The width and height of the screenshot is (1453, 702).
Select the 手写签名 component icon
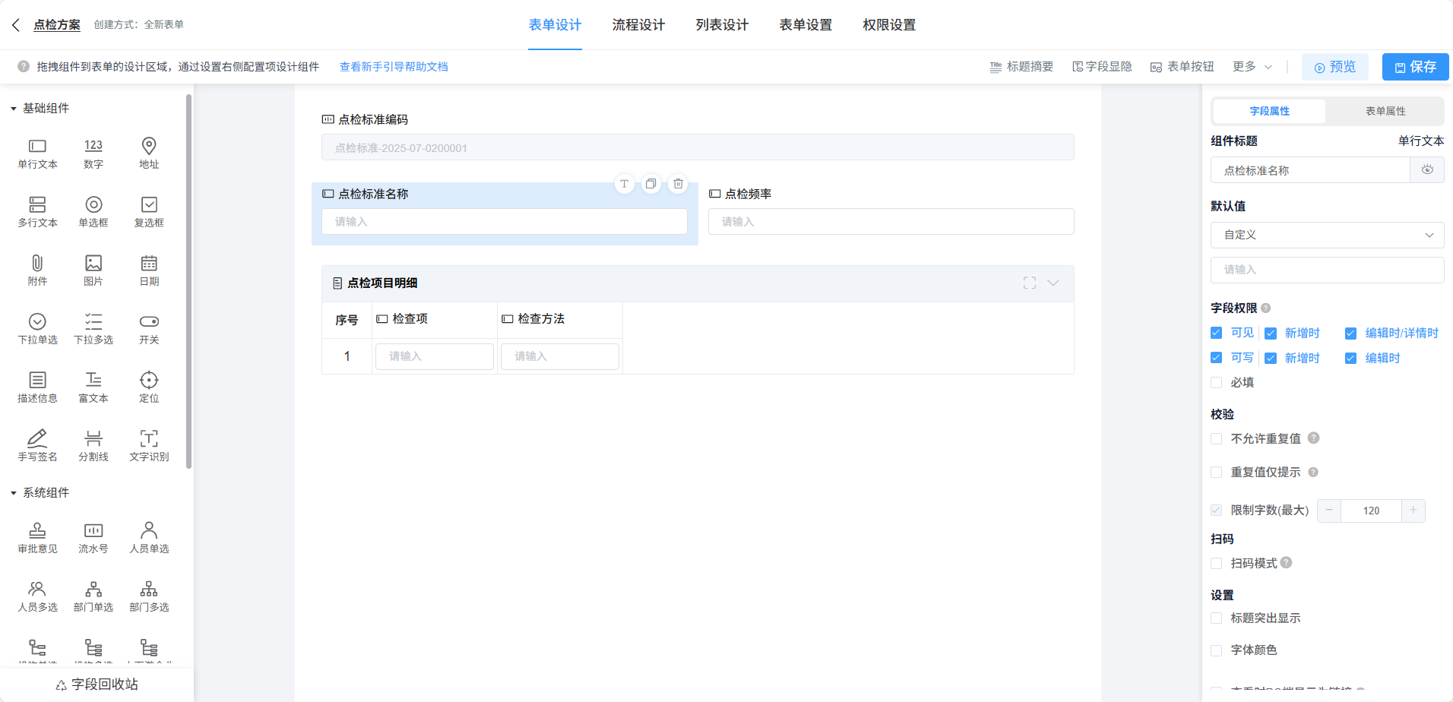click(x=37, y=438)
